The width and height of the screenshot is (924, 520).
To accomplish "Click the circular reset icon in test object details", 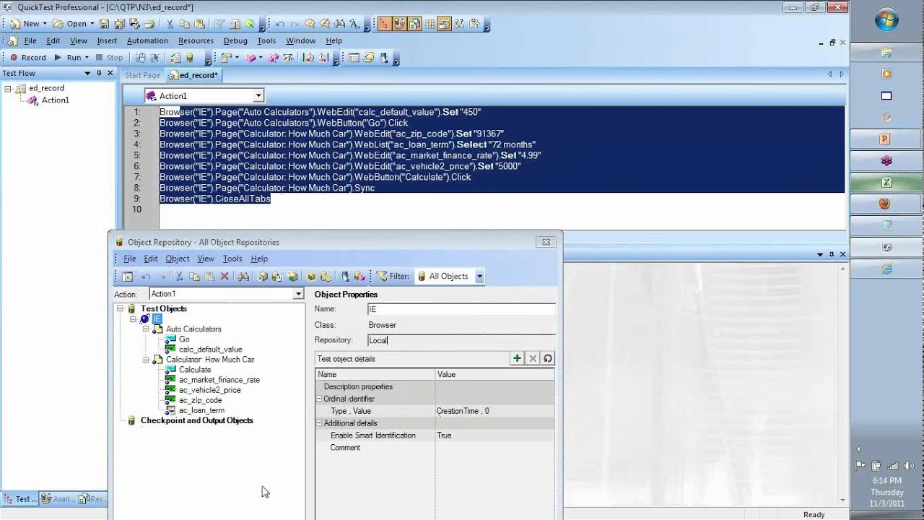I will (x=548, y=358).
